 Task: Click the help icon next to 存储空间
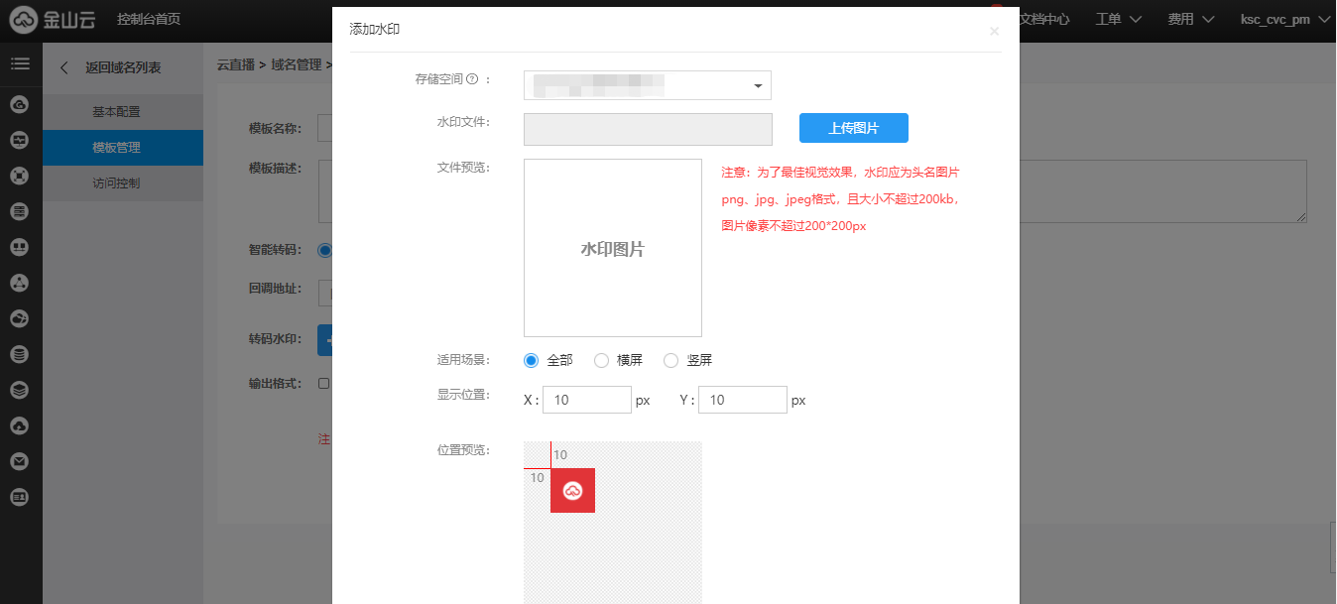click(x=472, y=79)
